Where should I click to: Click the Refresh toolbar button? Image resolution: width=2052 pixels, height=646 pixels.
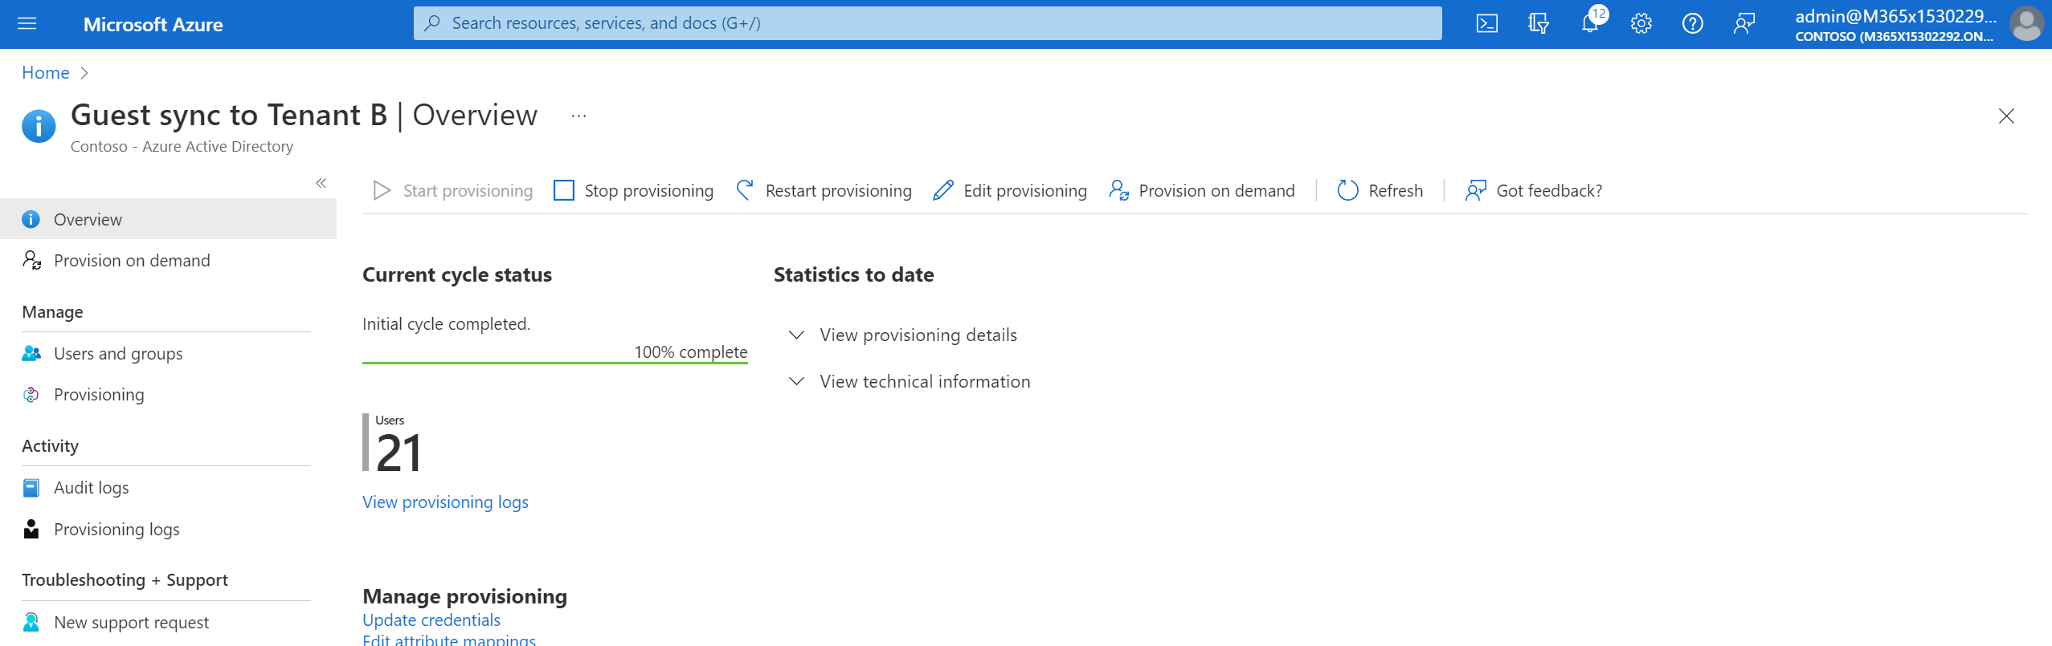(x=1380, y=190)
